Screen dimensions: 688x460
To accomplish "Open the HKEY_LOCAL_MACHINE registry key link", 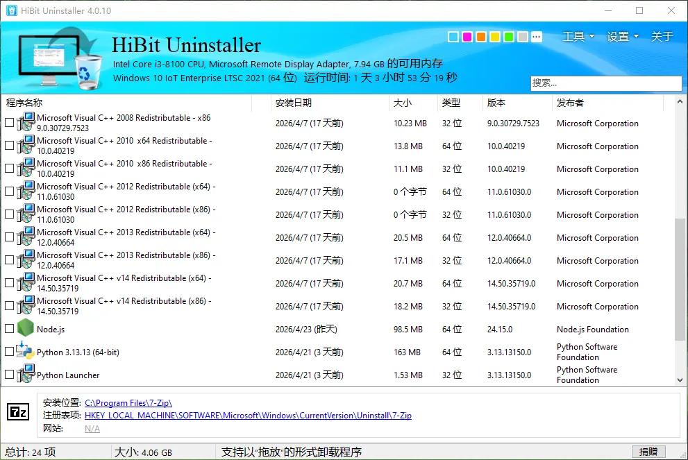I will click(248, 416).
